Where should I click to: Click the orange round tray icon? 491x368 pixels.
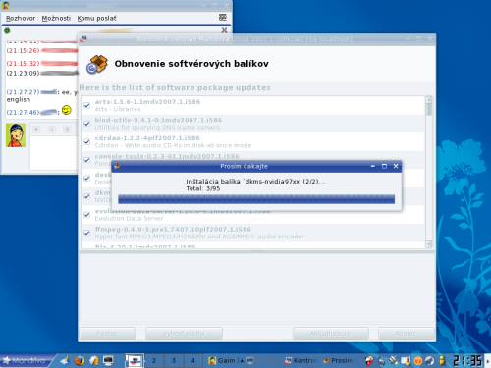click(418, 360)
